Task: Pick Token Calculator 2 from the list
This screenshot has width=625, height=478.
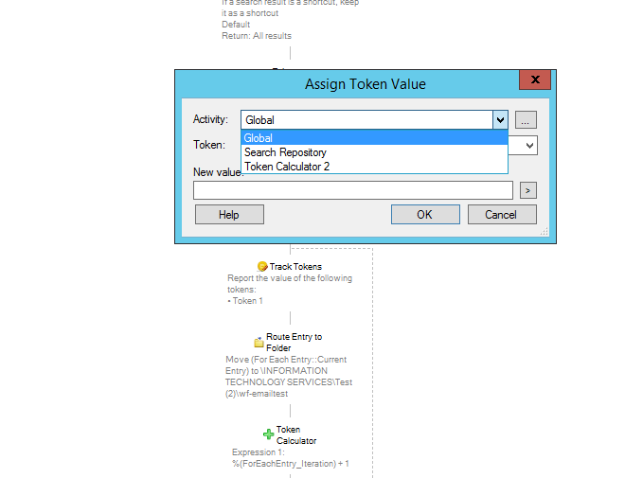Action: 374,167
